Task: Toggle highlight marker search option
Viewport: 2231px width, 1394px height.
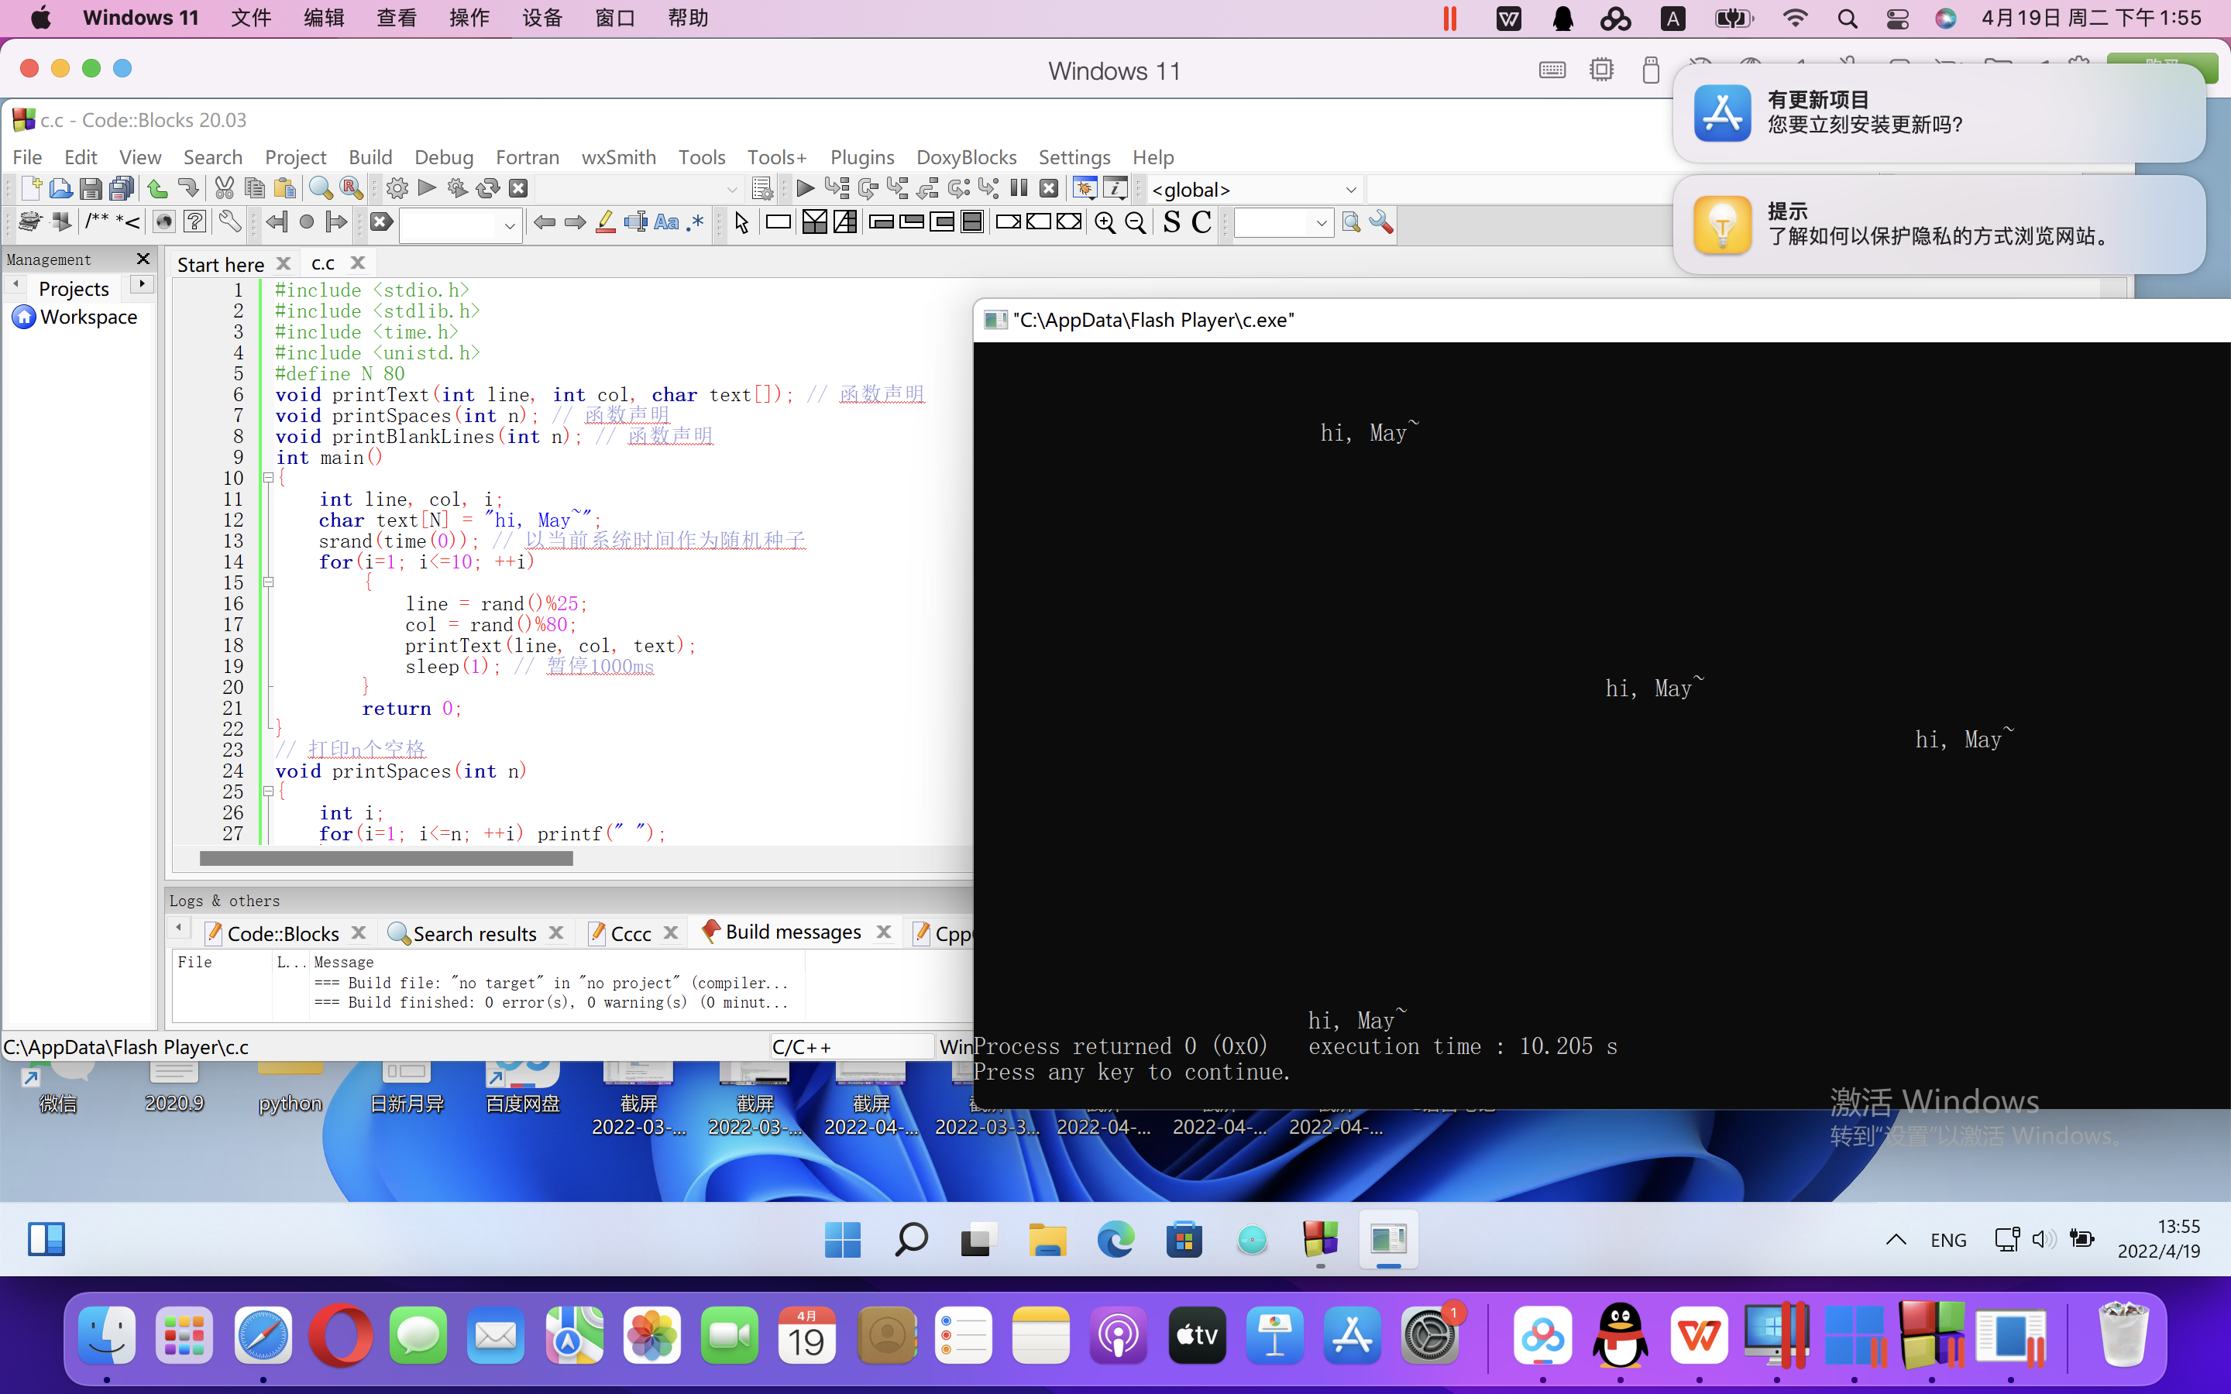Action: 605,223
